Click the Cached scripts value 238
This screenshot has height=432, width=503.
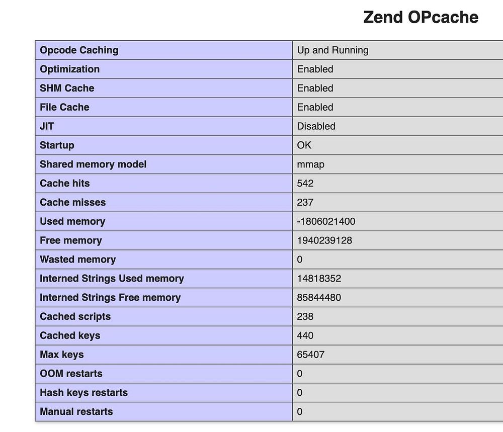[305, 316]
